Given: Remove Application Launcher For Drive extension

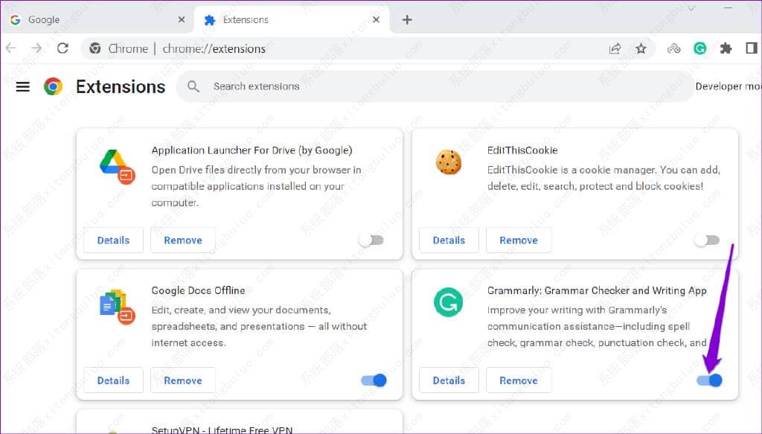Looking at the screenshot, I should [x=183, y=240].
